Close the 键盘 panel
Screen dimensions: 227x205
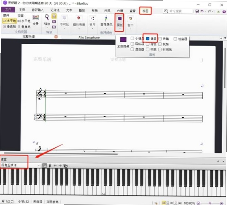223,161
